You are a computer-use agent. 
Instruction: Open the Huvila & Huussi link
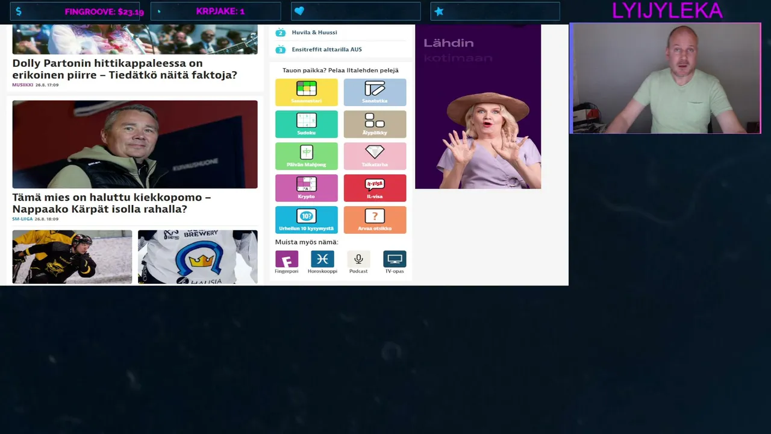[314, 33]
